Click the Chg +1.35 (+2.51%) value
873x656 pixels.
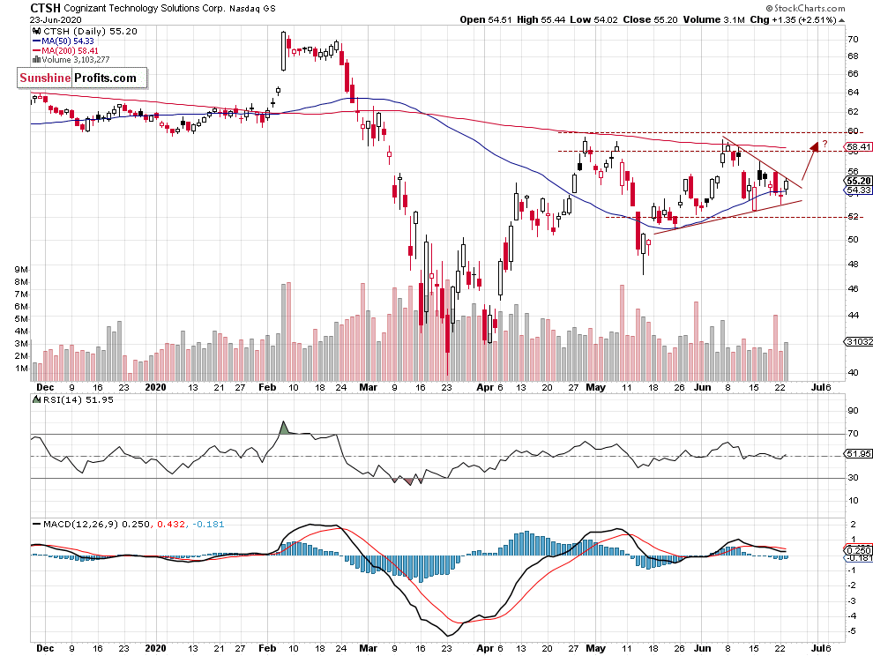(793, 19)
